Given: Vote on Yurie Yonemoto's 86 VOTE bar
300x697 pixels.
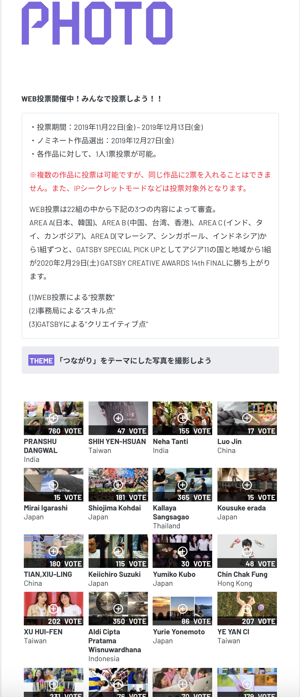Looking at the screenshot, I should (182, 621).
